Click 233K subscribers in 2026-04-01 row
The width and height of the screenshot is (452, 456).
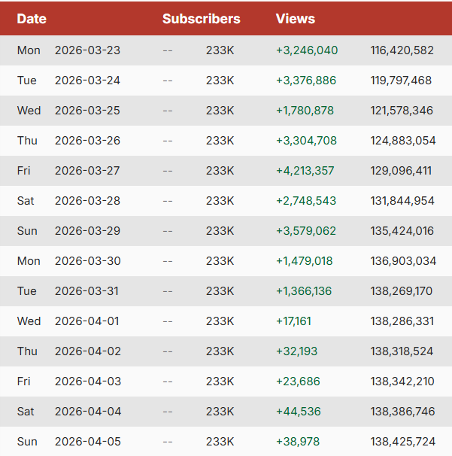pos(220,321)
